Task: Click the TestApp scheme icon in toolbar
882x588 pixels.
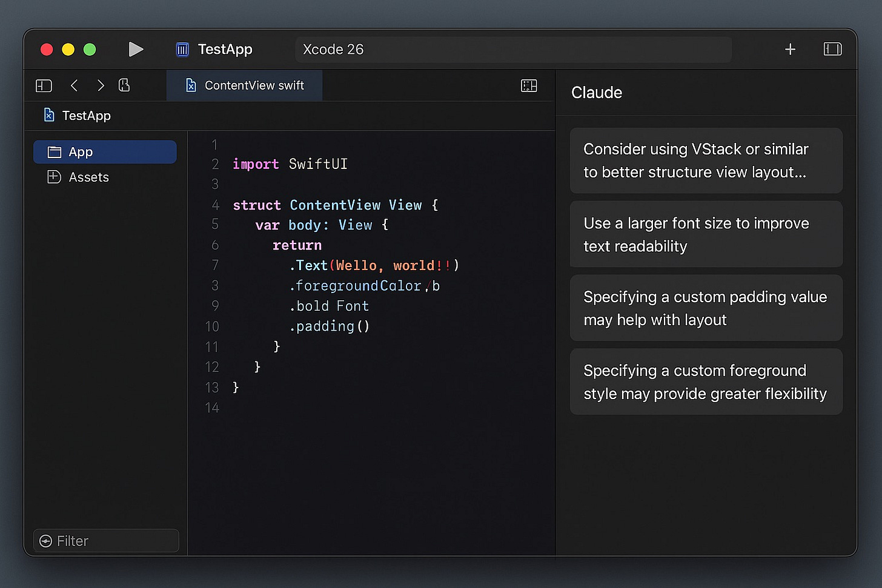Action: [x=182, y=50]
